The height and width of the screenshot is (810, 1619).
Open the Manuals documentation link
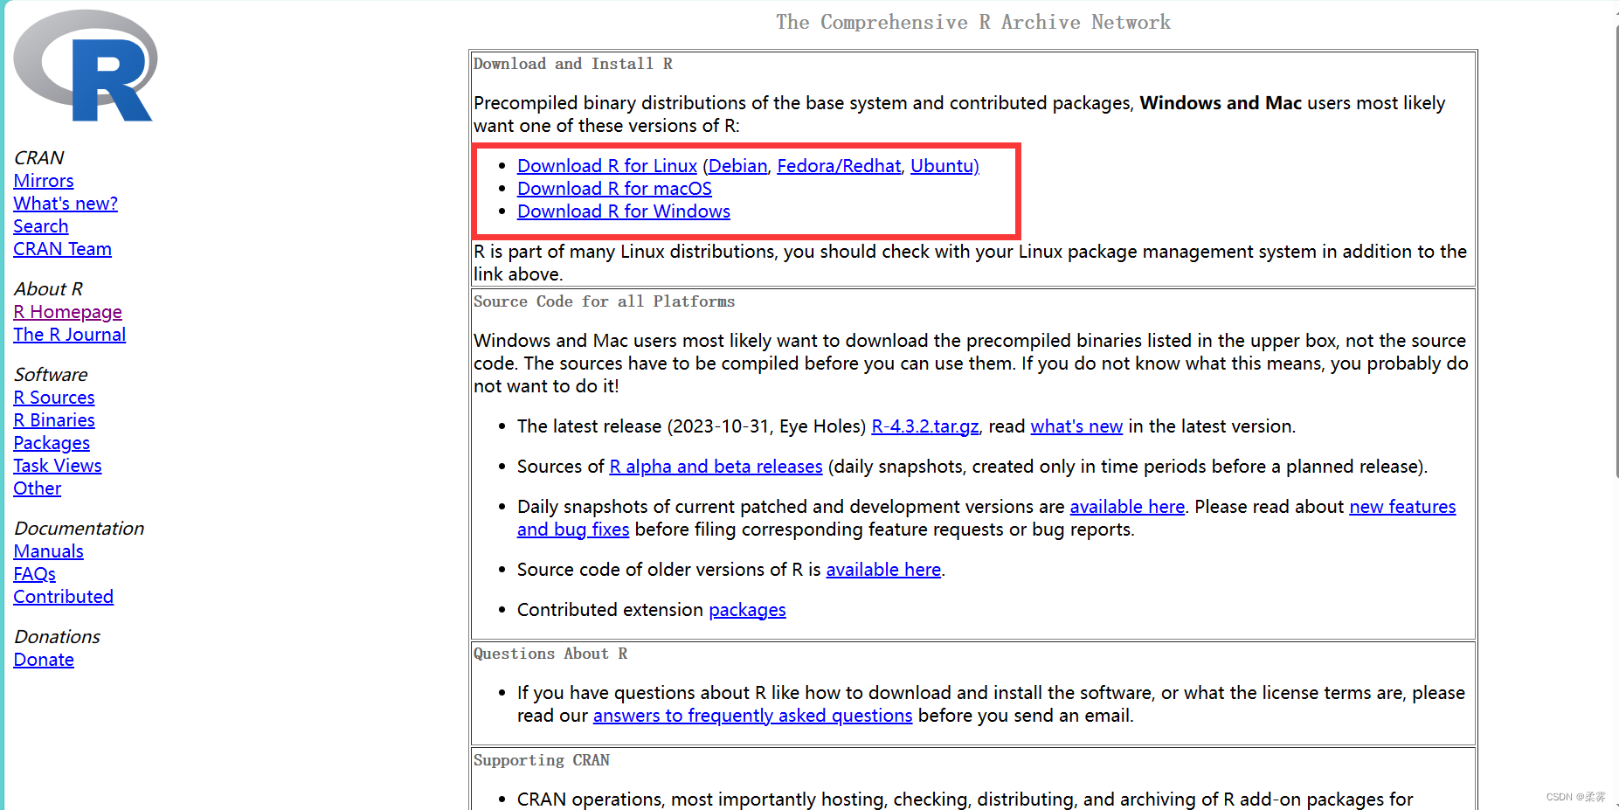pyautogui.click(x=49, y=551)
